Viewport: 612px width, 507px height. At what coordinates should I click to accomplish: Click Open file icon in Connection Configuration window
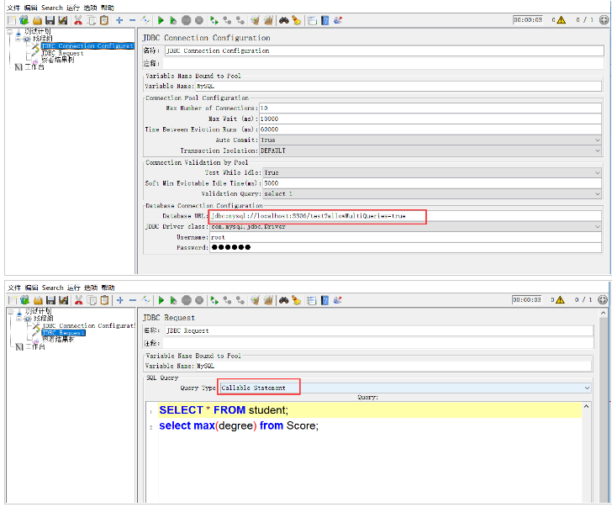coord(38,20)
